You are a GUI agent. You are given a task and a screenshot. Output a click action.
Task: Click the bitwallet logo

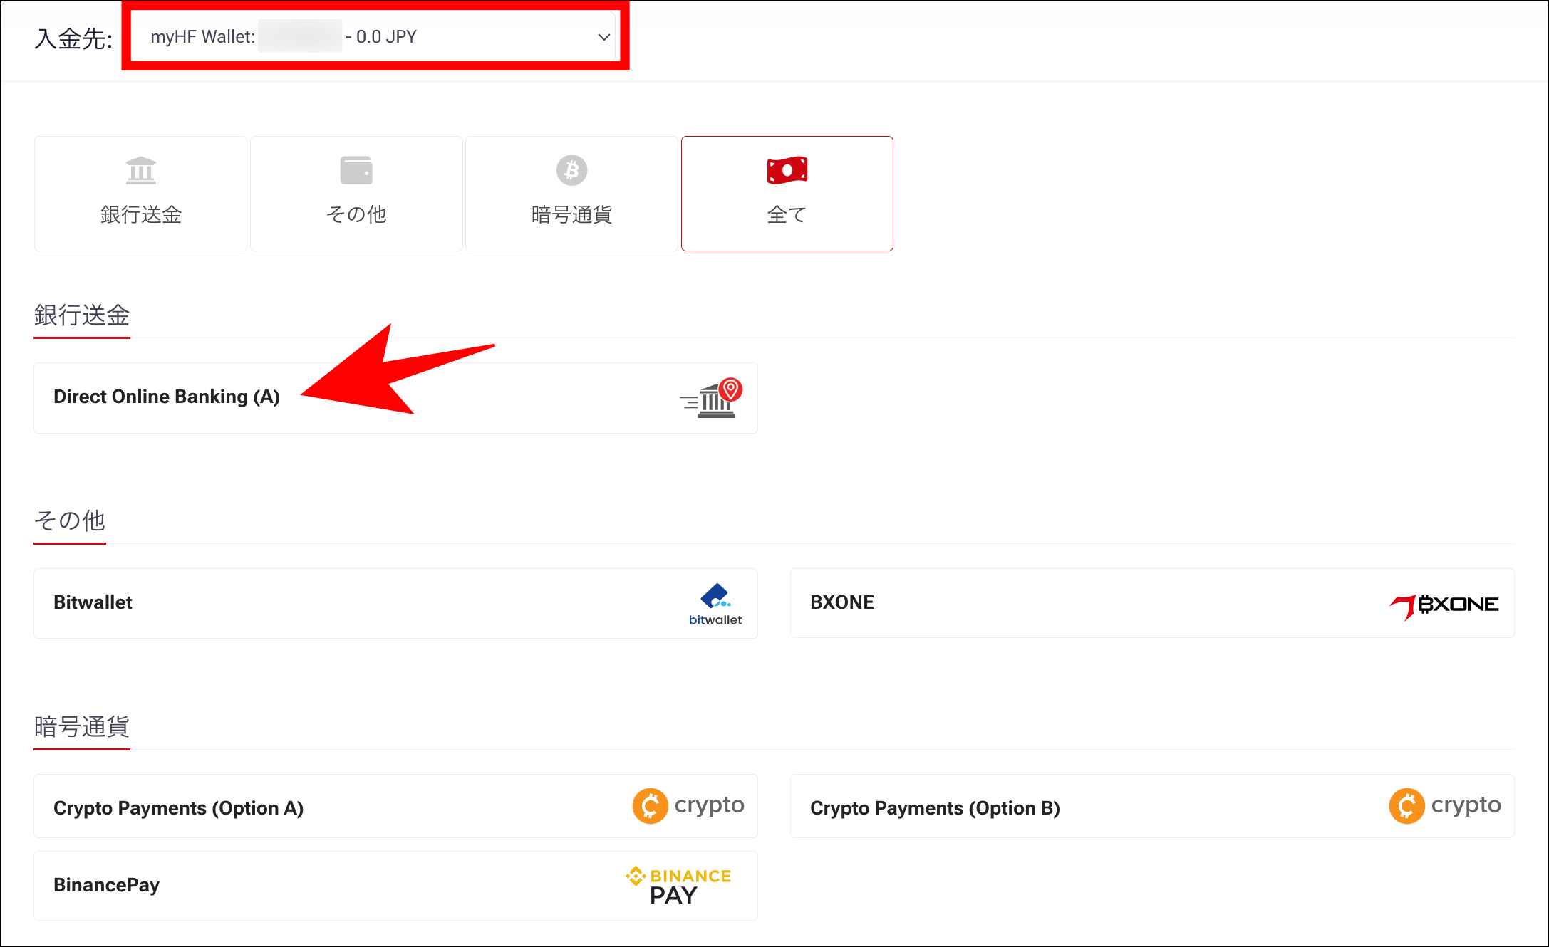(715, 604)
